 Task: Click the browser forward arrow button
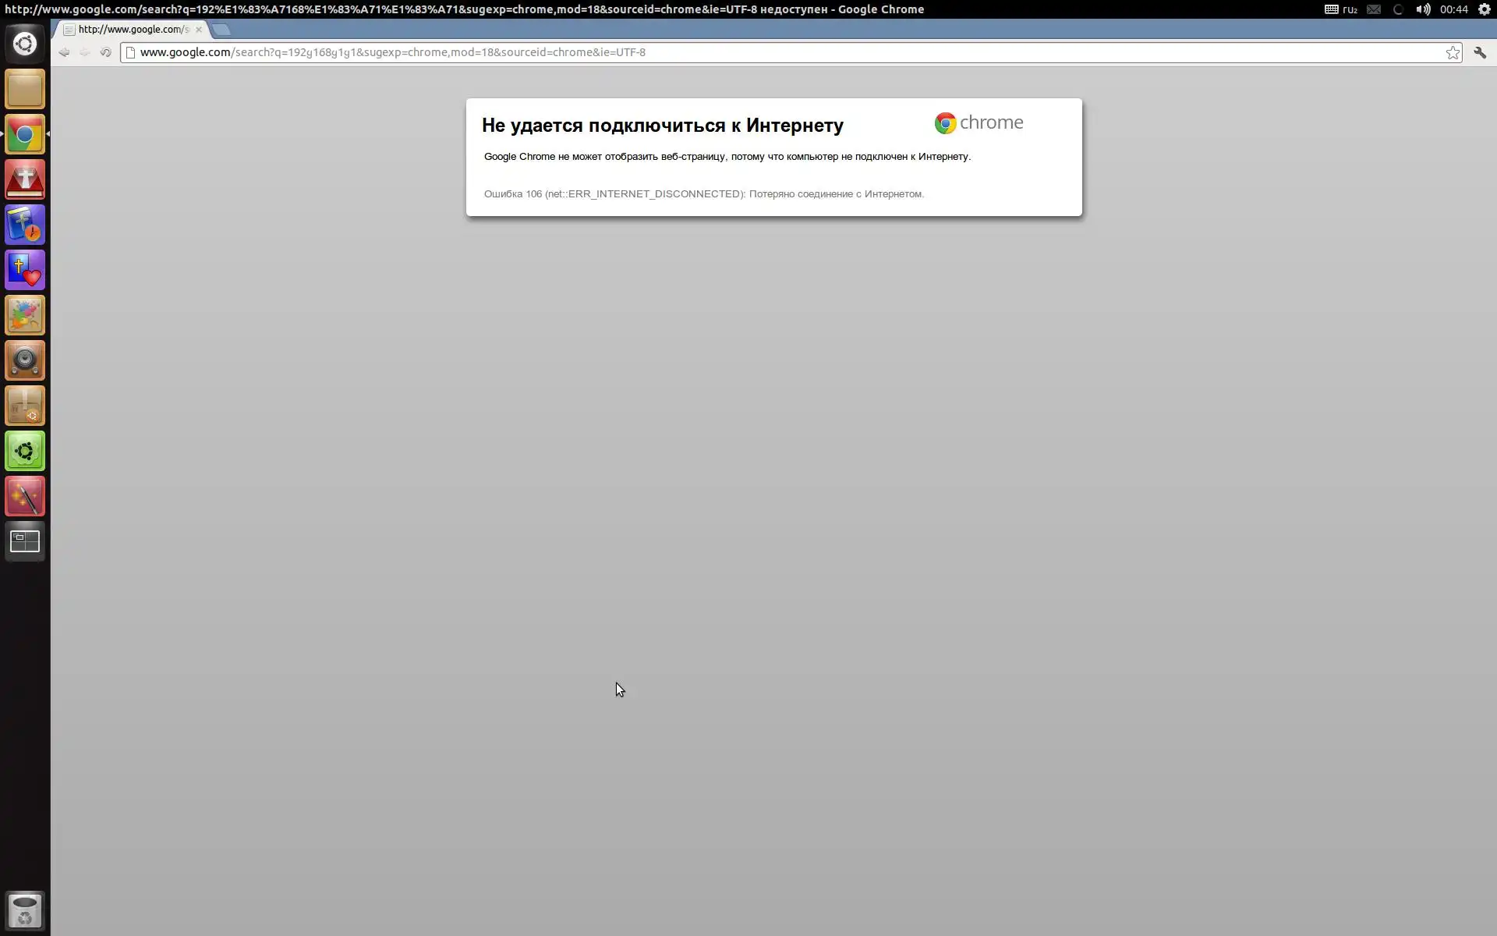pos(85,52)
